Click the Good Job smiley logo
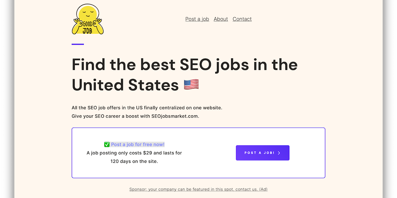The height and width of the screenshot is (198, 397). point(88,19)
